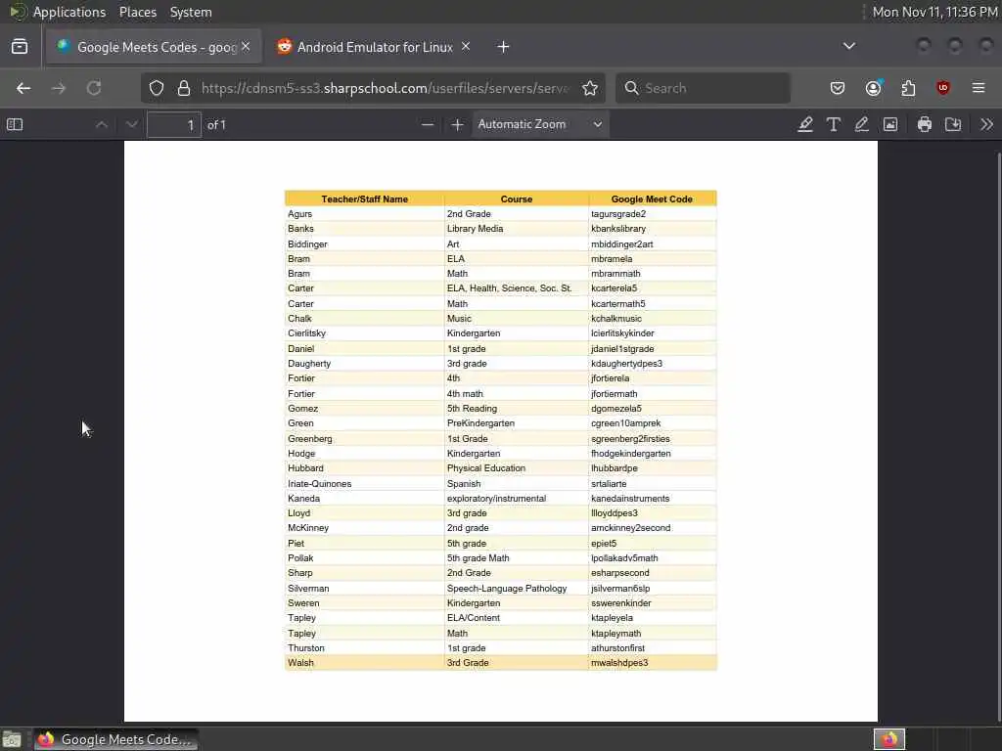1002x751 pixels.
Task: Click the browser forward arrow
Action: [x=59, y=88]
